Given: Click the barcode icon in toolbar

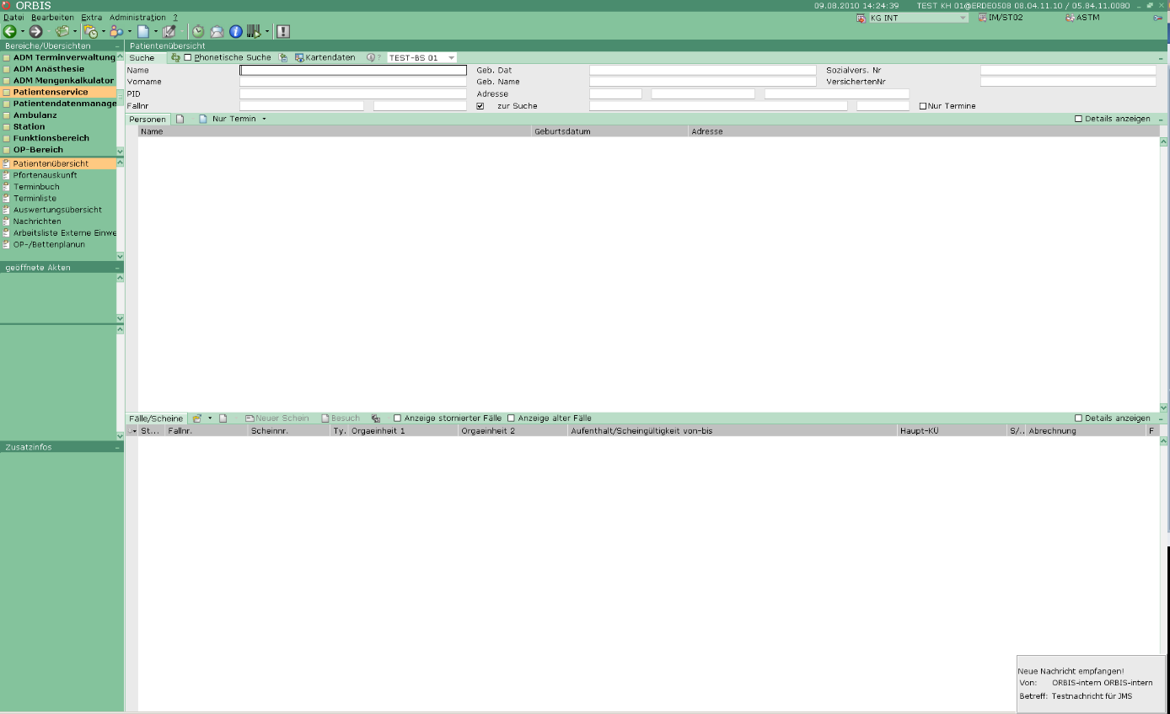Looking at the screenshot, I should point(254,31).
